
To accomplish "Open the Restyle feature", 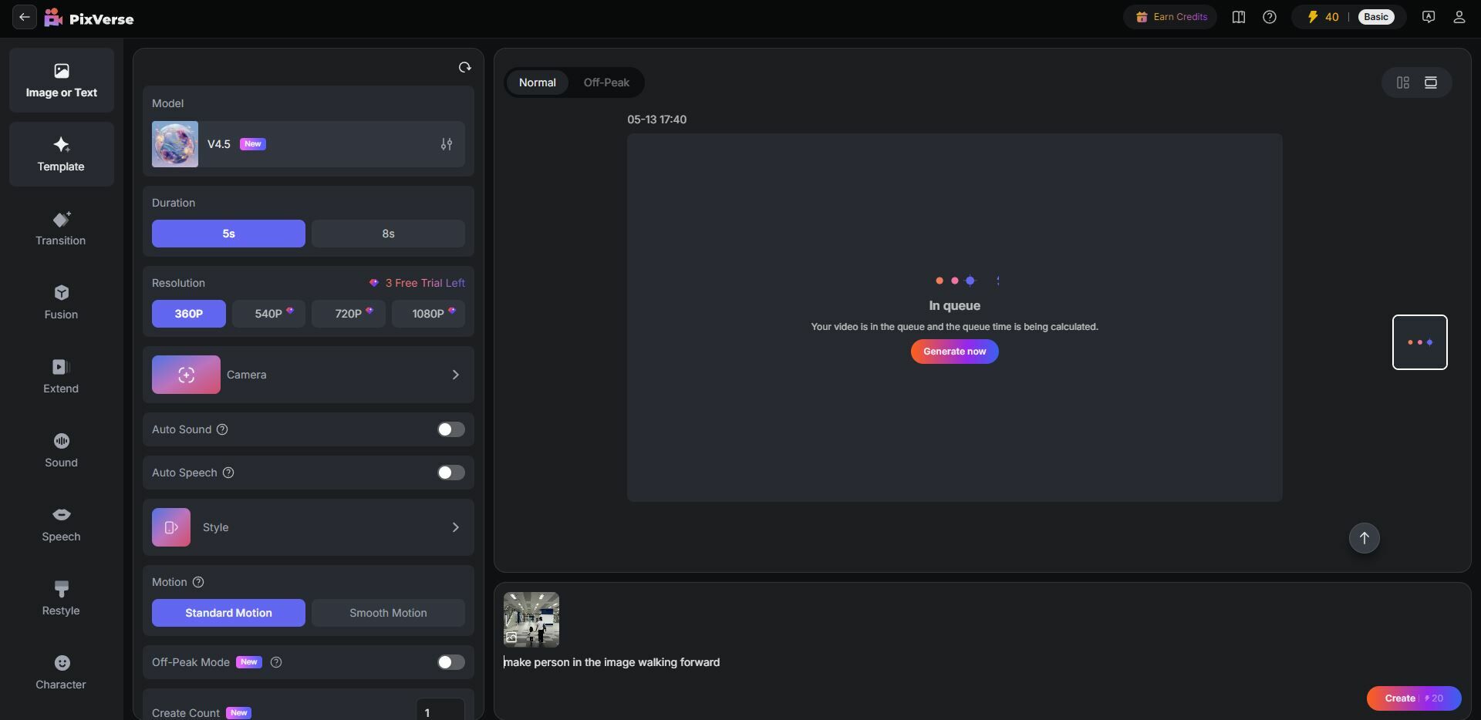I will tap(61, 598).
